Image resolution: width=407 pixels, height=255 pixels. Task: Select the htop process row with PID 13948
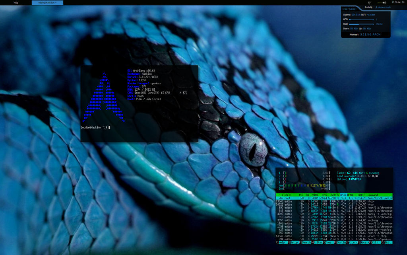pyautogui.click(x=334, y=201)
